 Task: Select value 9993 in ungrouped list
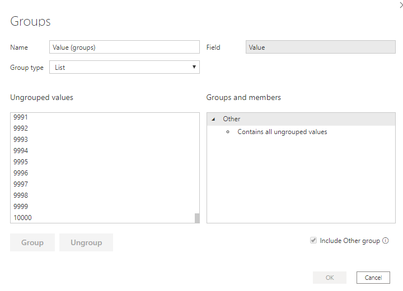point(21,140)
